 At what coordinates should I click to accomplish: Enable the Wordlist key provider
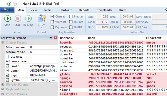(x=52, y=22)
